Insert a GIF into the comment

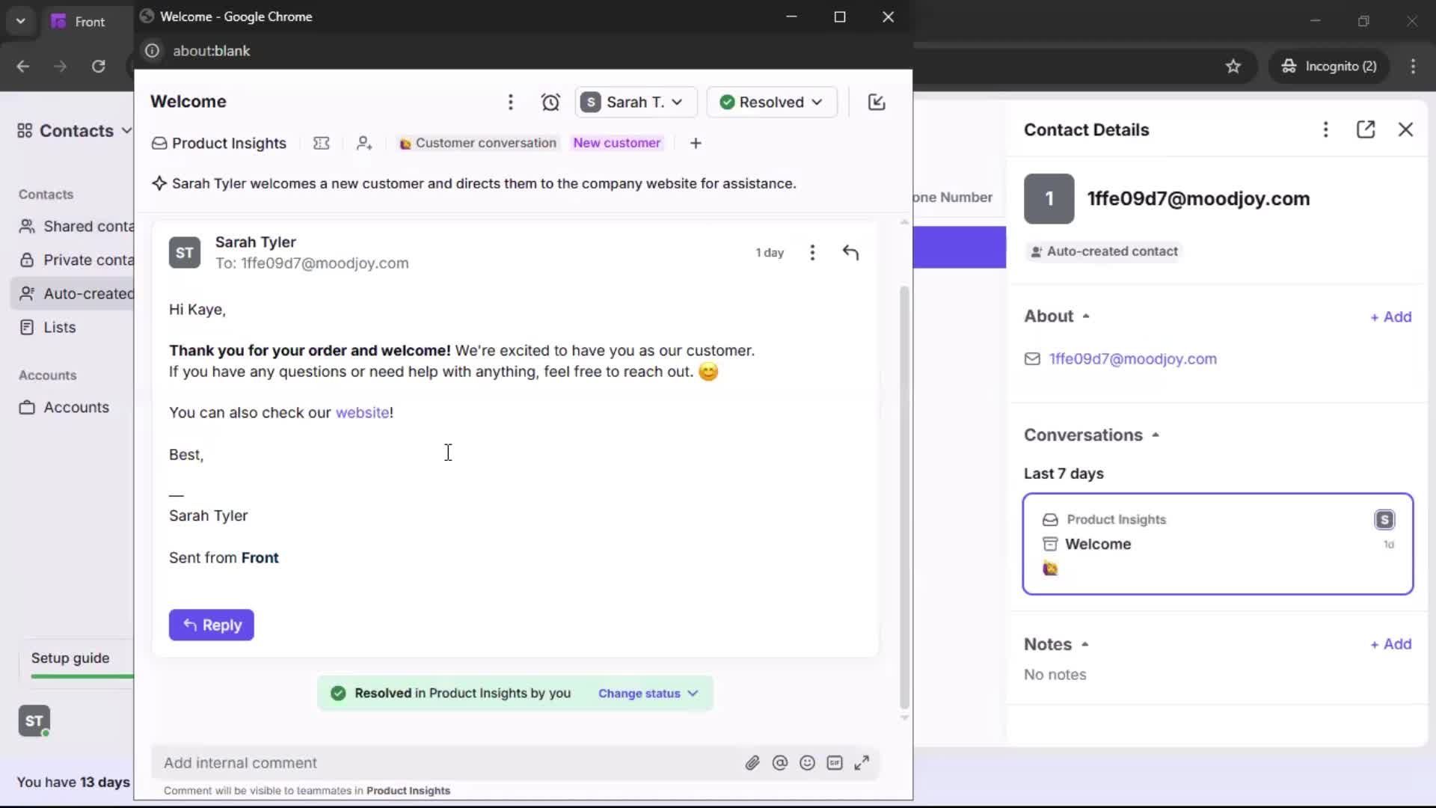tap(835, 762)
